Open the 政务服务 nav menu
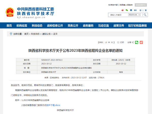Image resolution: width=152 pixels, height=114 pixels. [x=88, y=26]
